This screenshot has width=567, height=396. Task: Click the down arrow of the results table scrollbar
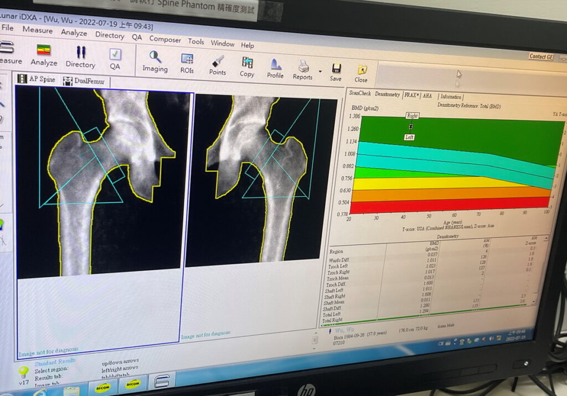pos(533,302)
